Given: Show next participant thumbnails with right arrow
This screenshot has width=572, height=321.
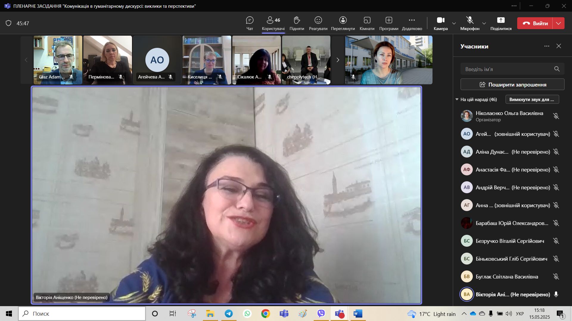Looking at the screenshot, I should pyautogui.click(x=338, y=60).
